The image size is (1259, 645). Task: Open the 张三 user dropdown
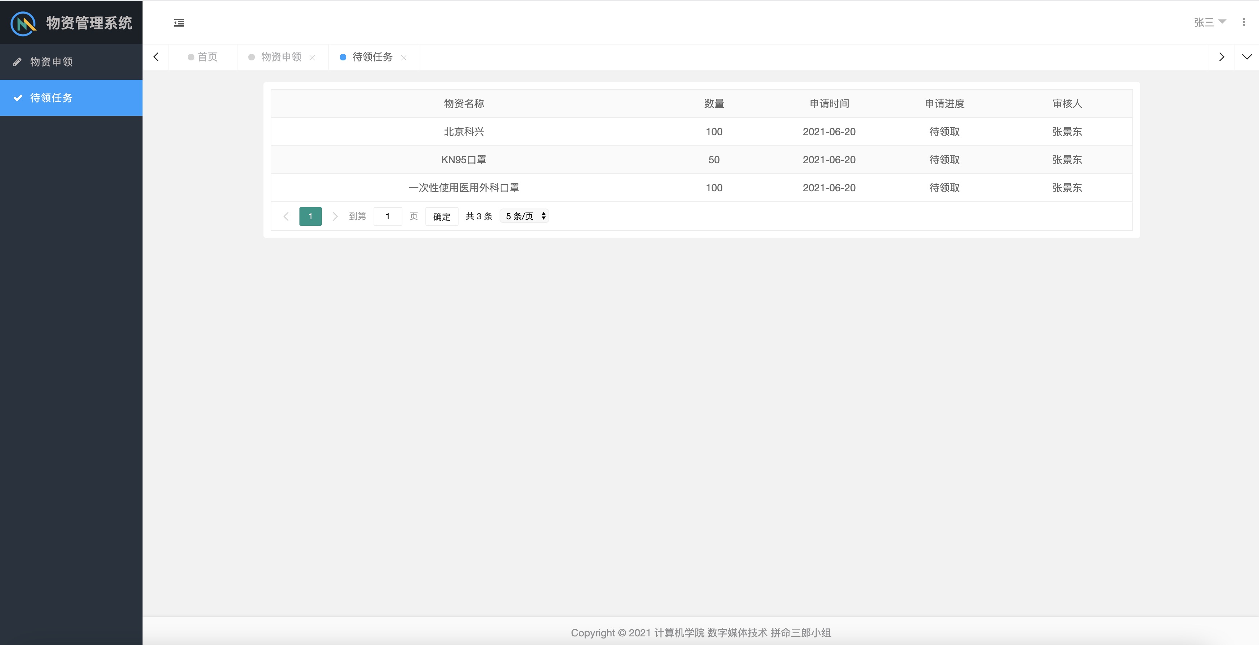click(1210, 22)
